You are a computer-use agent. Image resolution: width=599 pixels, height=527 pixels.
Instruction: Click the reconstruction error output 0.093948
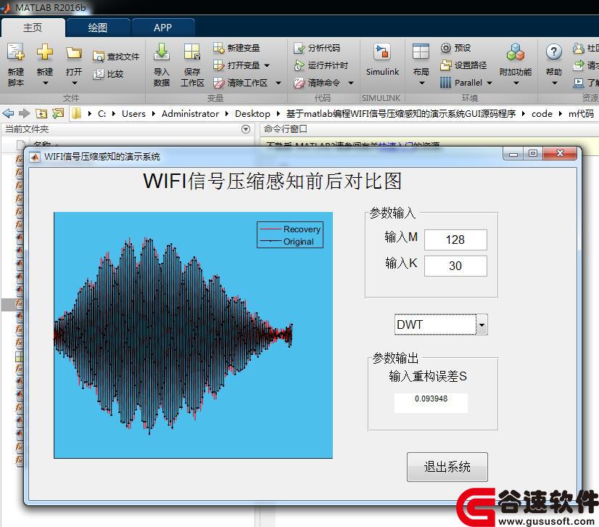tap(431, 403)
